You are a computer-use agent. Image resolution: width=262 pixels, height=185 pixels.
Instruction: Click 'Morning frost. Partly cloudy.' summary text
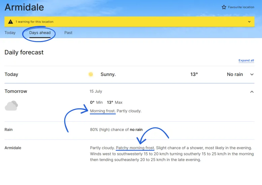[116, 111]
